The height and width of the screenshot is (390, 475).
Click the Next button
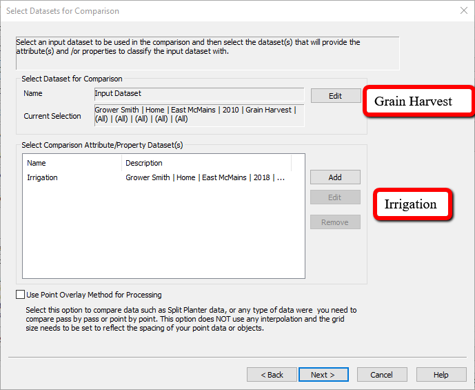click(323, 375)
